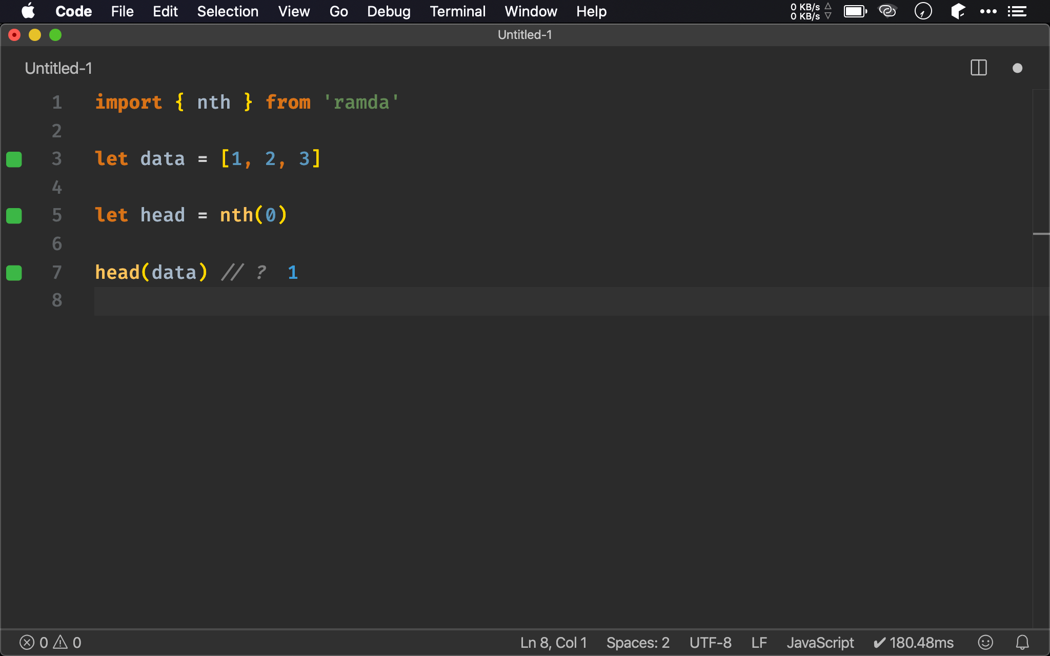The width and height of the screenshot is (1050, 656).
Task: Open the Debug menu
Action: (389, 11)
